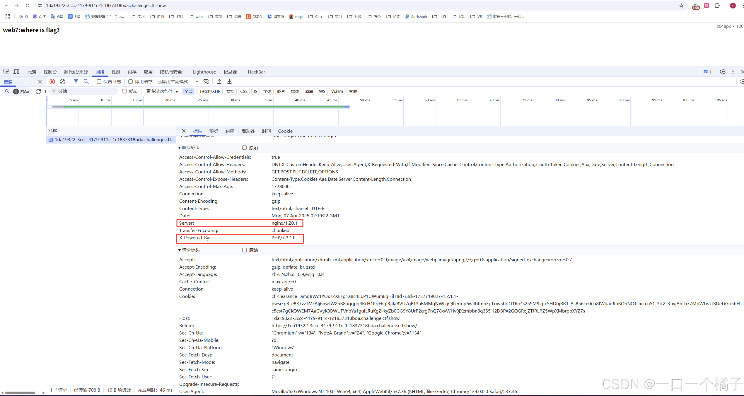
Task: Switch to the 响应 tab
Action: pos(230,131)
